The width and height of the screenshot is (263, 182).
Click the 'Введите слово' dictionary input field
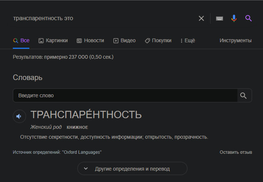click(x=125, y=95)
